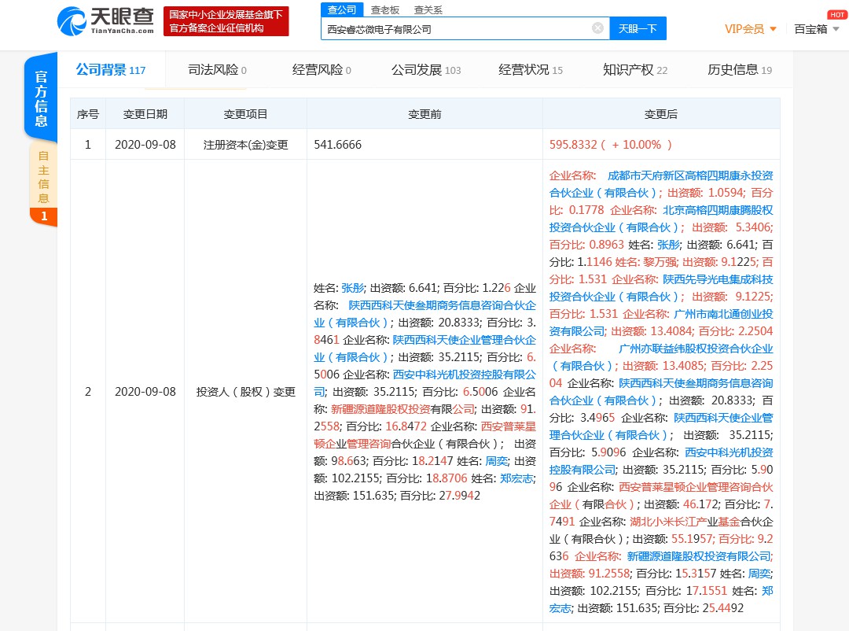
Task: Expand the 百宝箱 dropdown menu
Action: click(817, 29)
